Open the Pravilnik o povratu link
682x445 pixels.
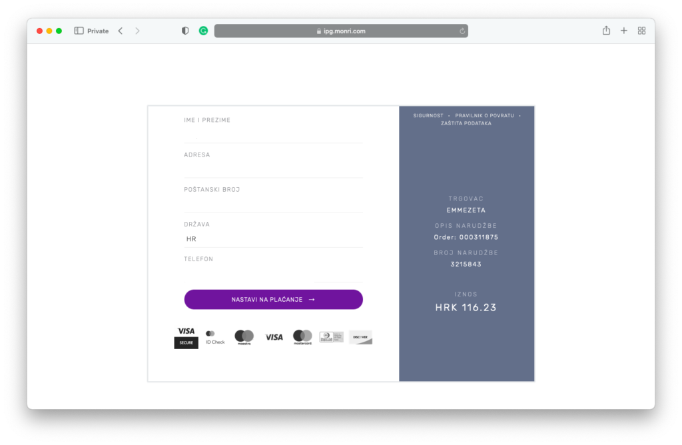(484, 115)
